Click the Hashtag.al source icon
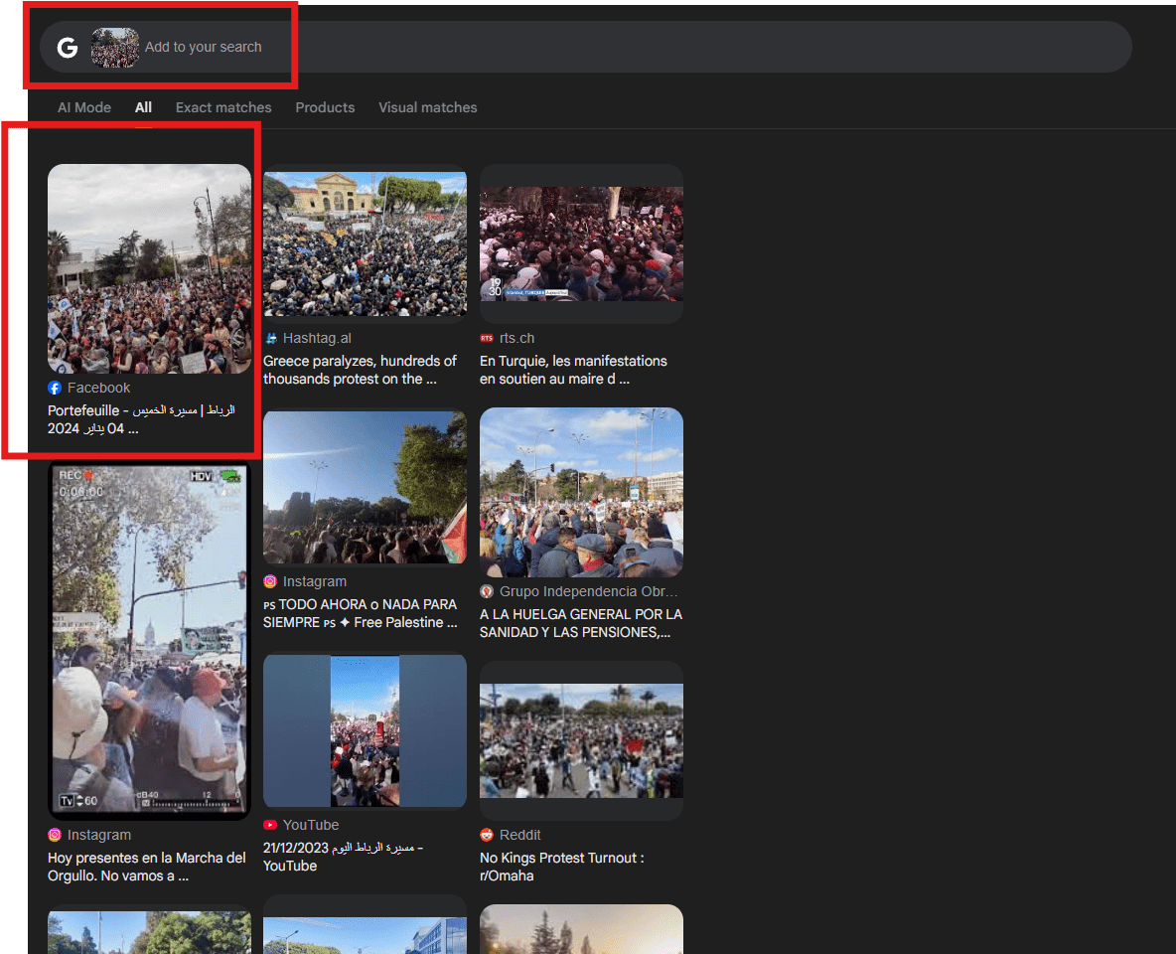The width and height of the screenshot is (1176, 954). pyautogui.click(x=270, y=339)
